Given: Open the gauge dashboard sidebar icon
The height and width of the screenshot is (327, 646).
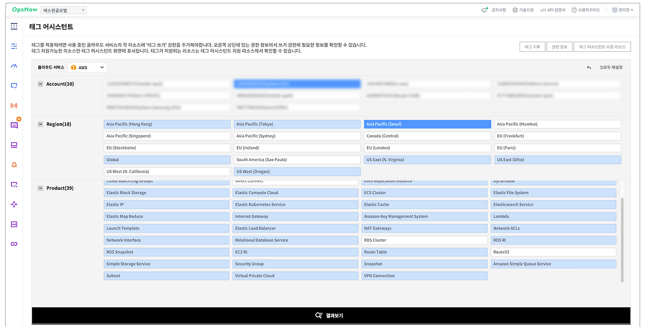Looking at the screenshot, I should click(x=14, y=66).
